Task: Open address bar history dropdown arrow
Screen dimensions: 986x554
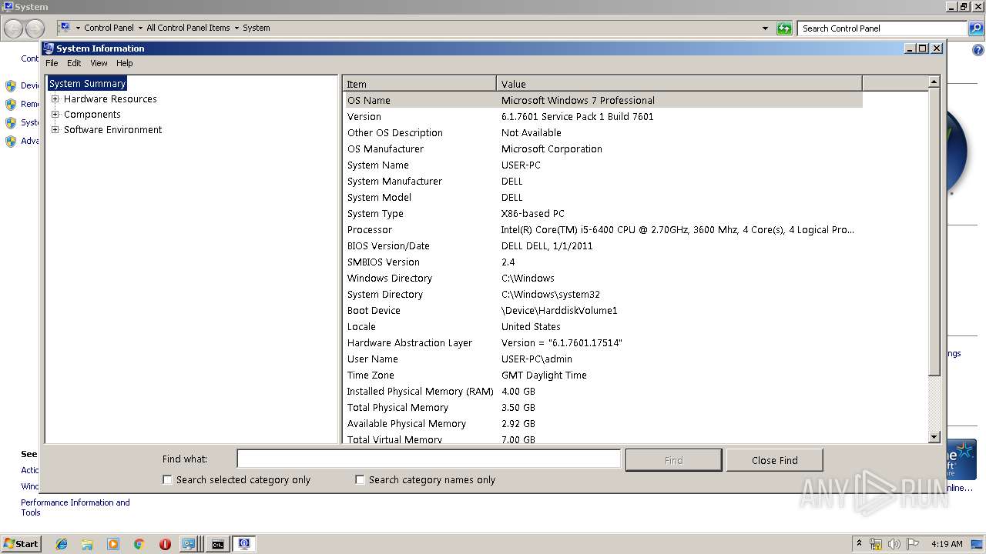Action: [x=765, y=28]
